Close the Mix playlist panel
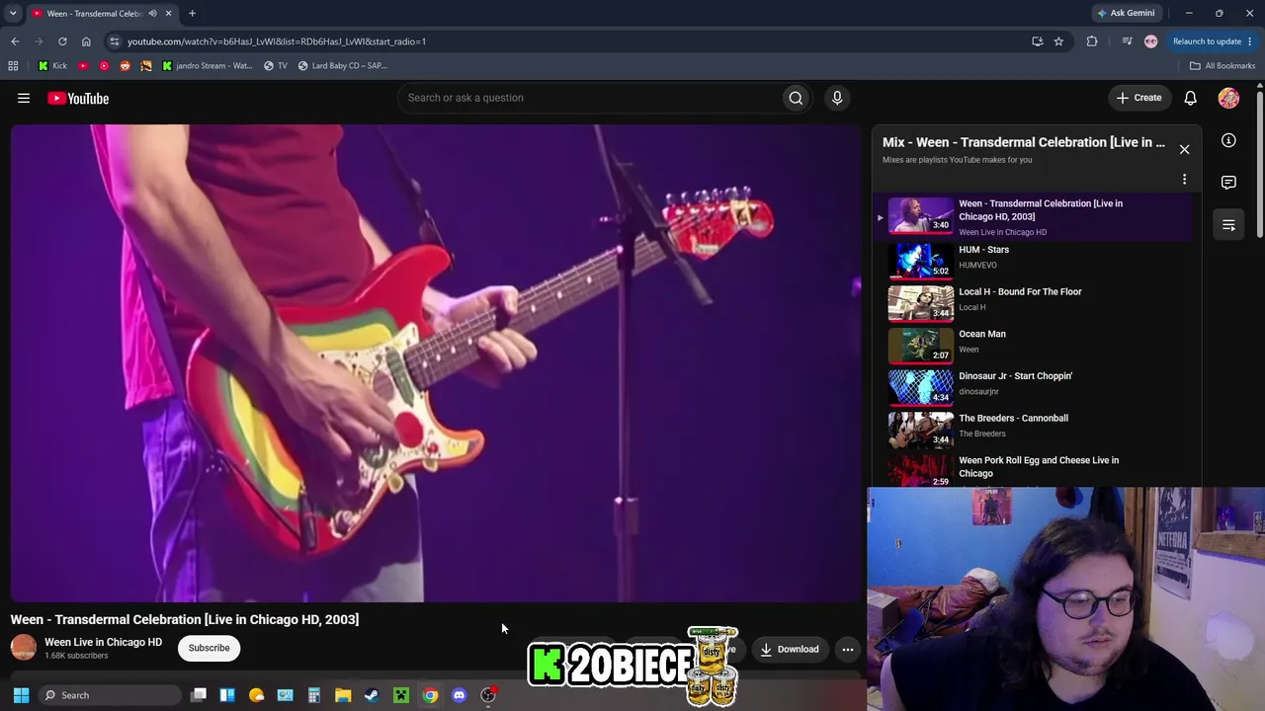This screenshot has width=1265, height=711. coord(1184,149)
